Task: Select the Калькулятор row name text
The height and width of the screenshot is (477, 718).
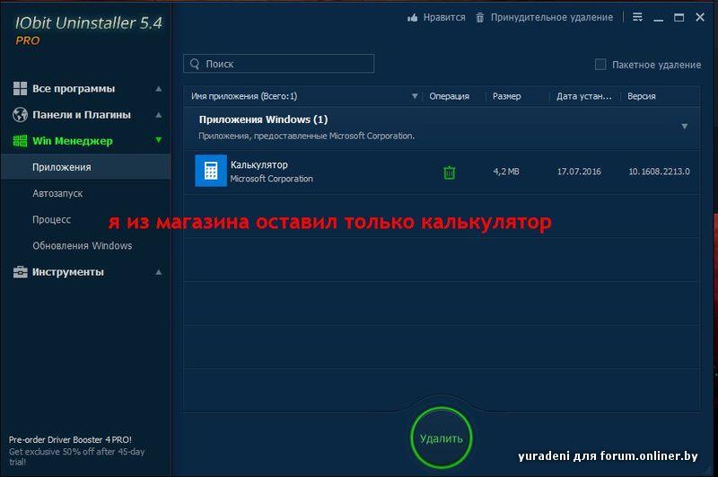Action: pyautogui.click(x=259, y=164)
